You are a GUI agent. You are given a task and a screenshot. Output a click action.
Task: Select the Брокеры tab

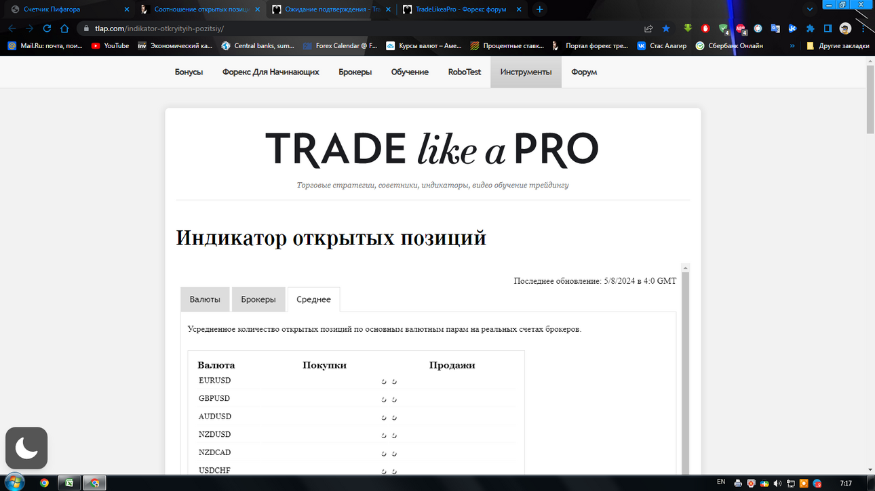pos(258,299)
